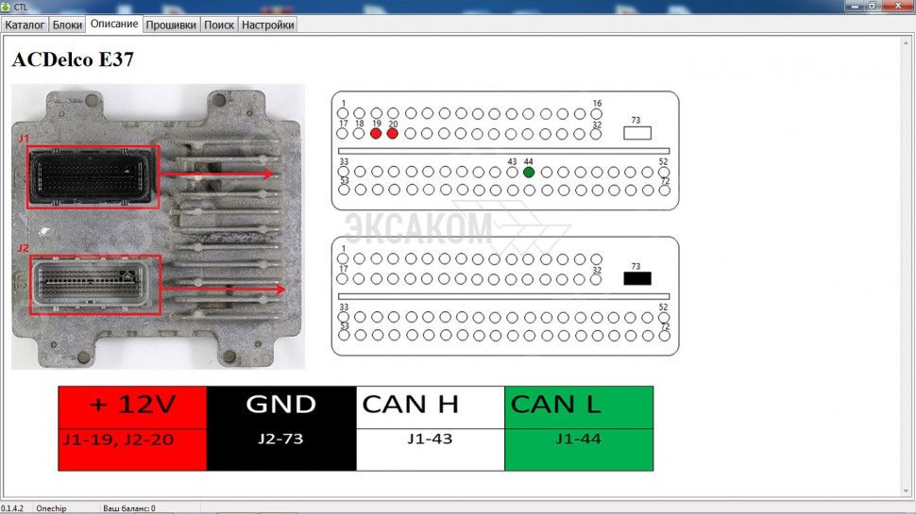The height and width of the screenshot is (514, 916).
Task: Open the Настройки tab
Action: pyautogui.click(x=268, y=25)
